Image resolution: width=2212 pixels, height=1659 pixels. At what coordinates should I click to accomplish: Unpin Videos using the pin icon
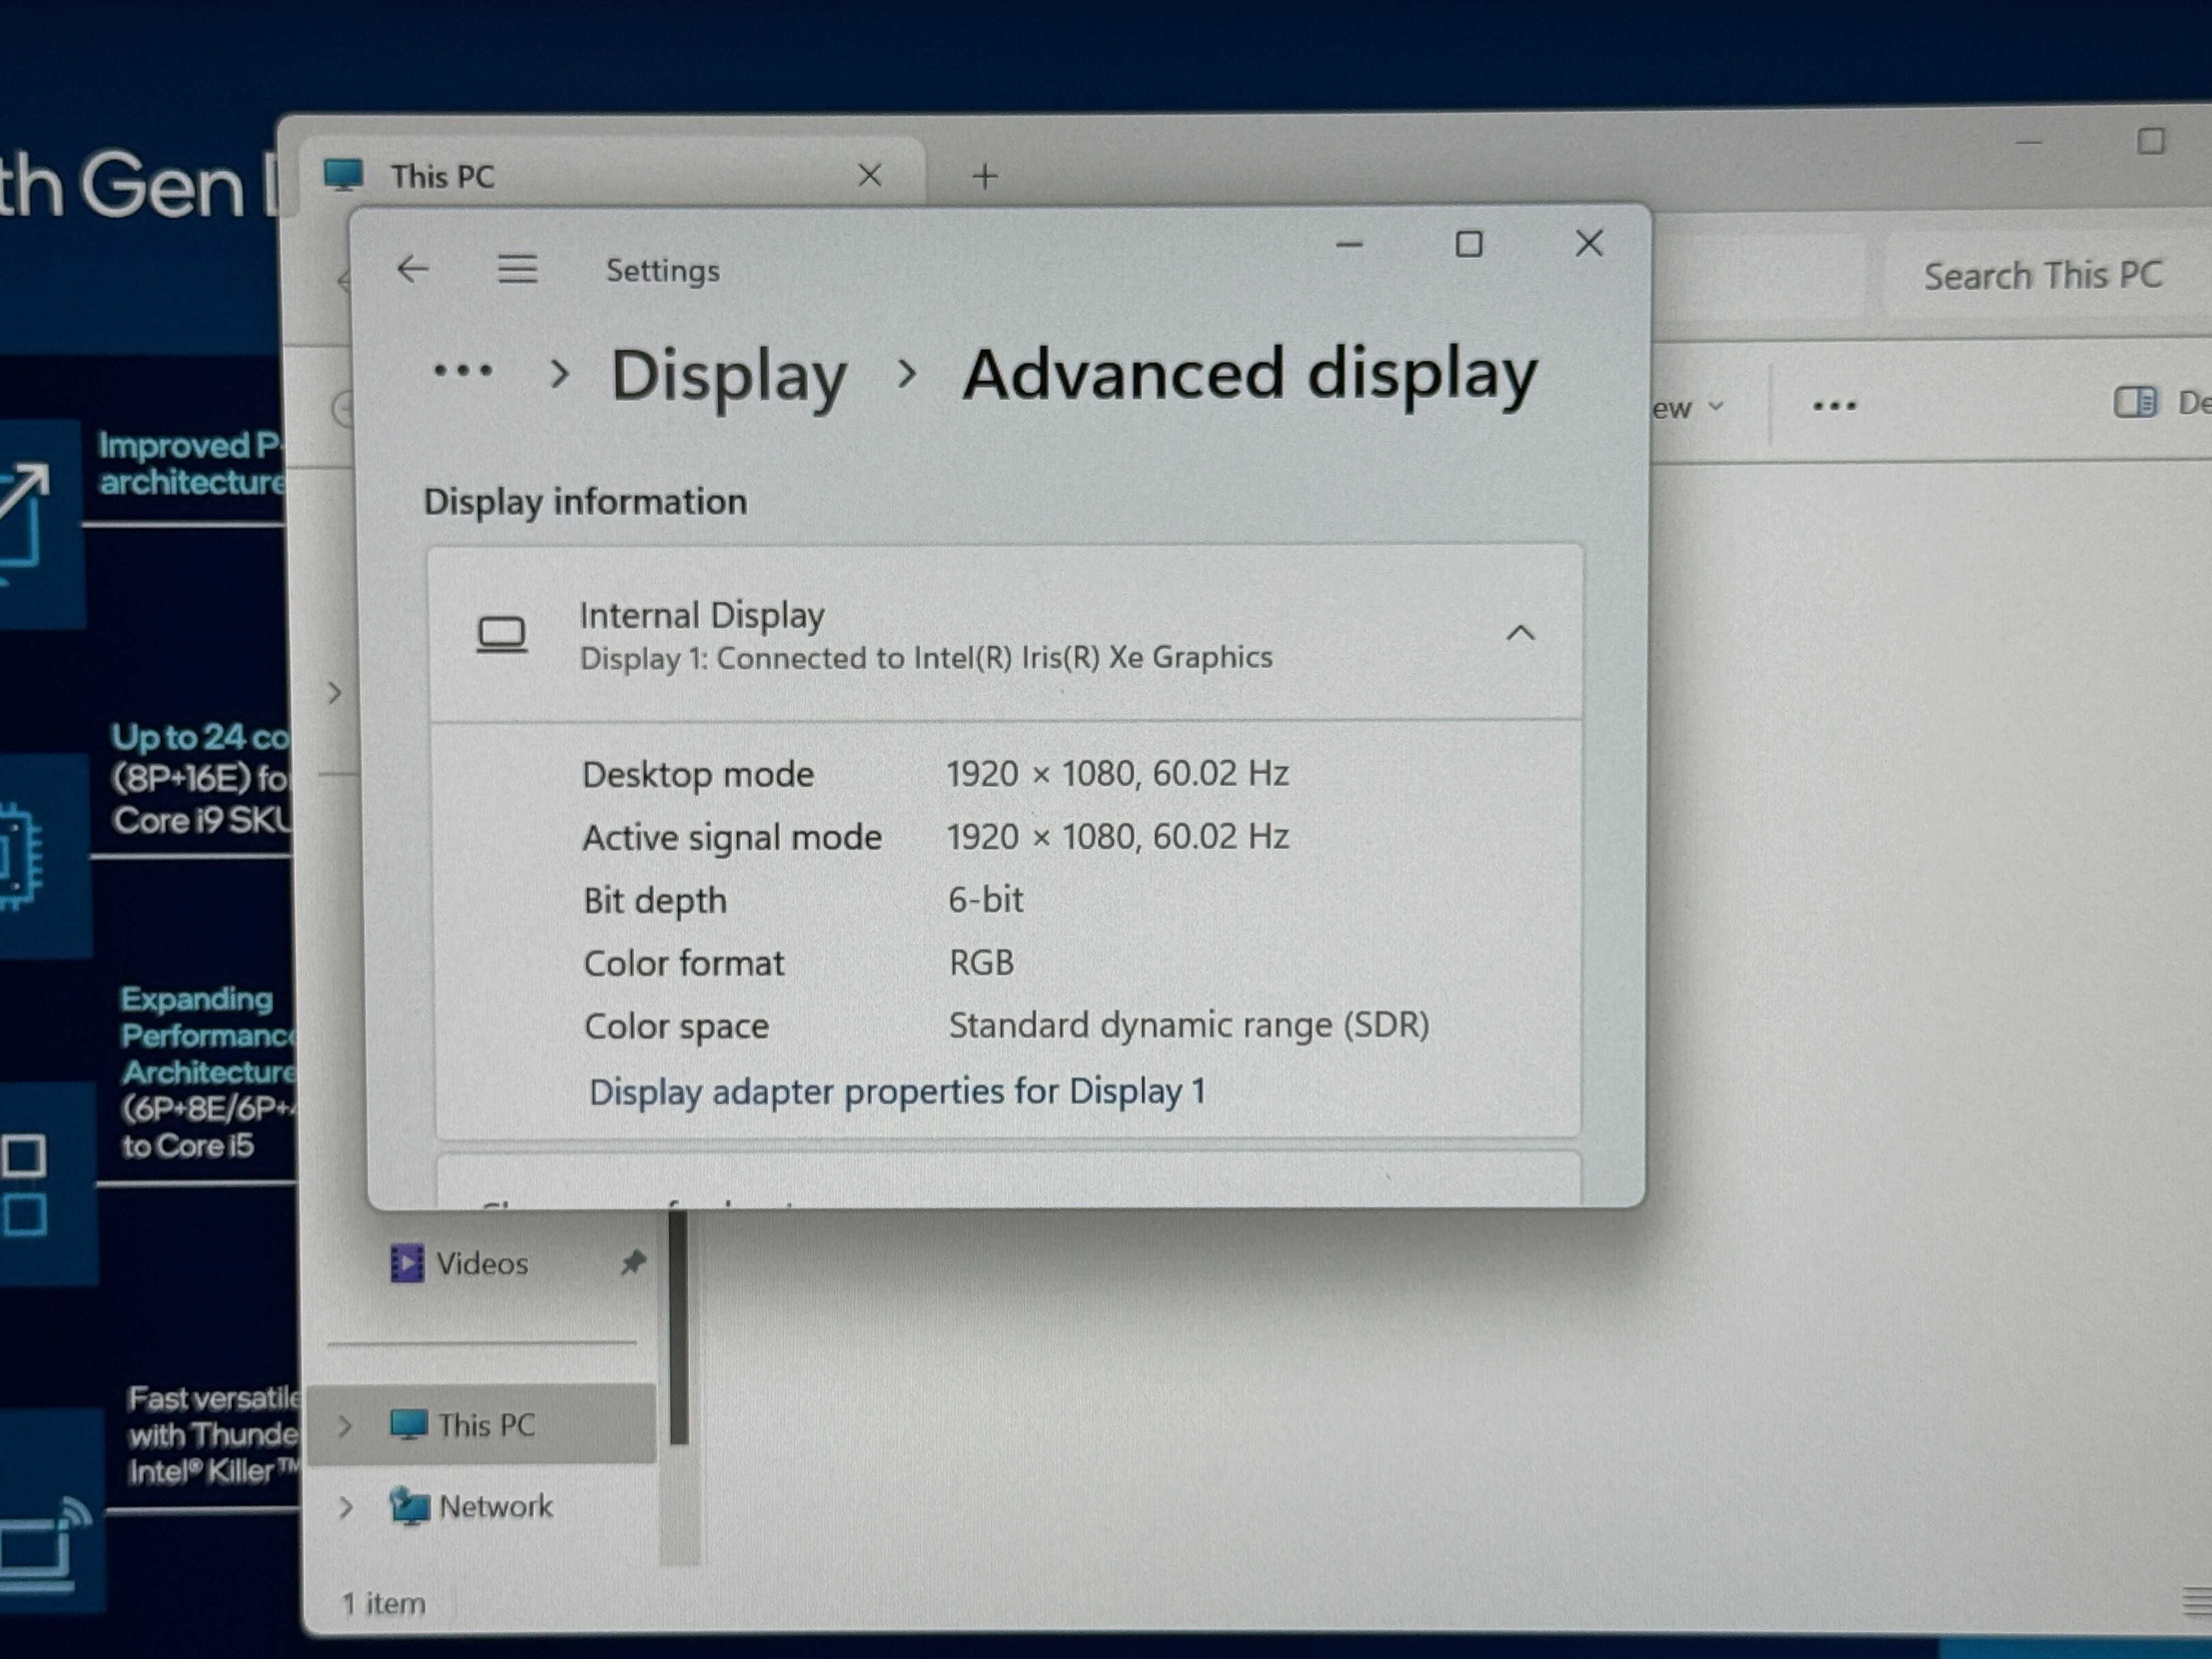coord(633,1262)
